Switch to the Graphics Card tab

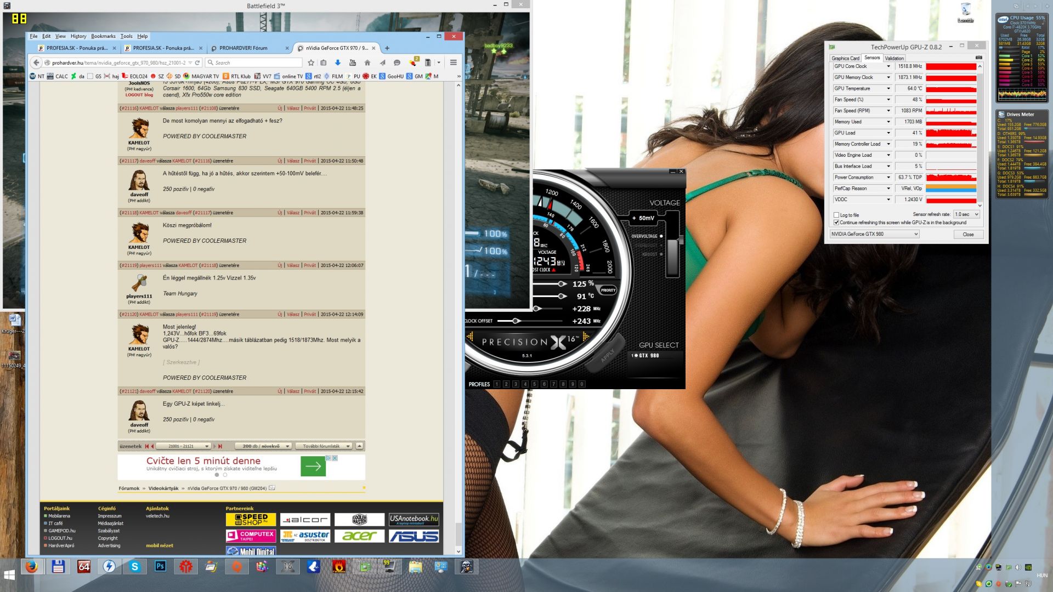[845, 58]
